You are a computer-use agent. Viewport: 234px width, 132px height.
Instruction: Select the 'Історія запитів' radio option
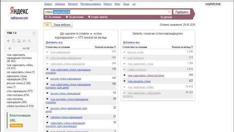89,17
